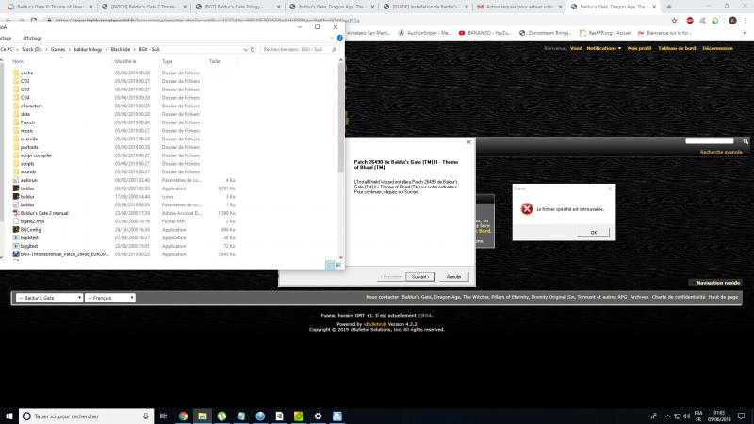Select the bgdxtest application

(29, 238)
